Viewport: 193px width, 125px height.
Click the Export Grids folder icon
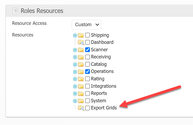pyautogui.click(x=81, y=108)
